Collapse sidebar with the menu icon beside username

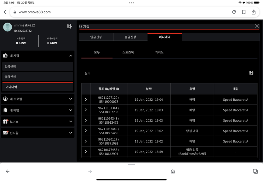tap(69, 26)
